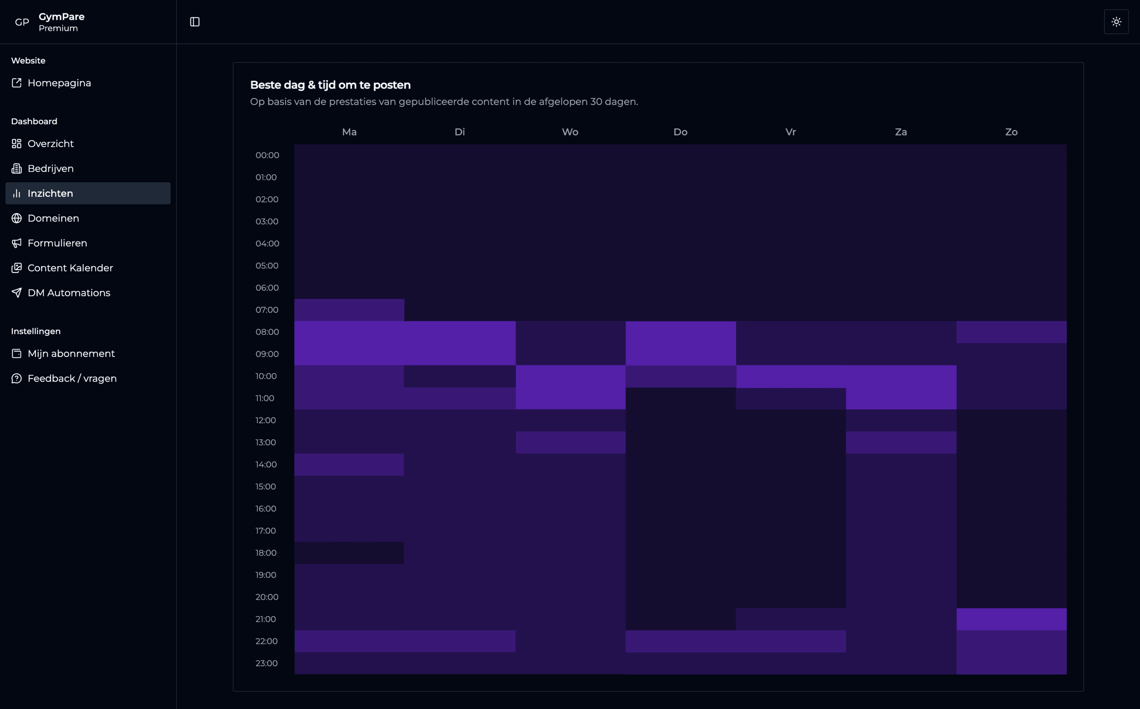The height and width of the screenshot is (709, 1140).
Task: Select the Overzicht grid icon
Action: pos(16,144)
